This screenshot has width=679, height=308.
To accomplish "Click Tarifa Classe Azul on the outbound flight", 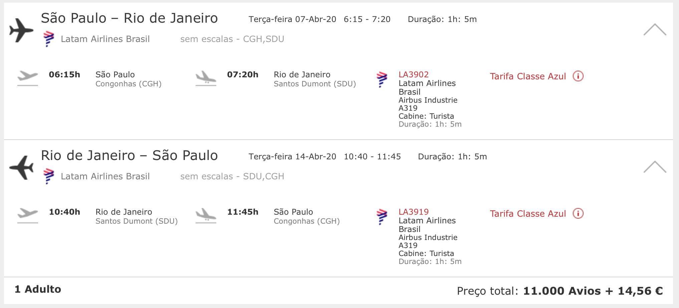I will pyautogui.click(x=528, y=76).
